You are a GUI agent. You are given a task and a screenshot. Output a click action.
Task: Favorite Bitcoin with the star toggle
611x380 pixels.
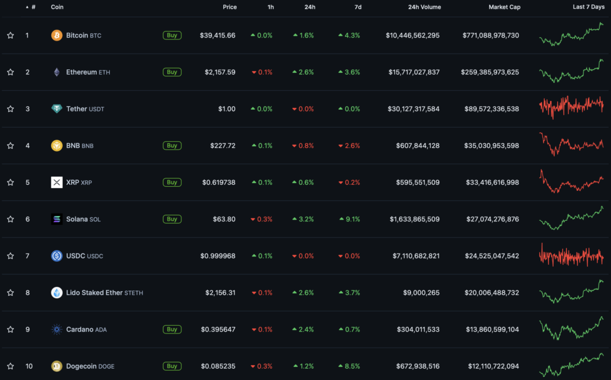pos(10,35)
